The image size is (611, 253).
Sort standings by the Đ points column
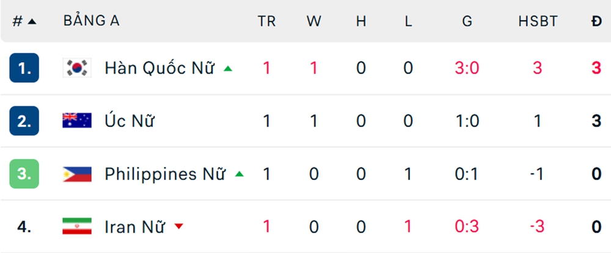click(x=596, y=21)
